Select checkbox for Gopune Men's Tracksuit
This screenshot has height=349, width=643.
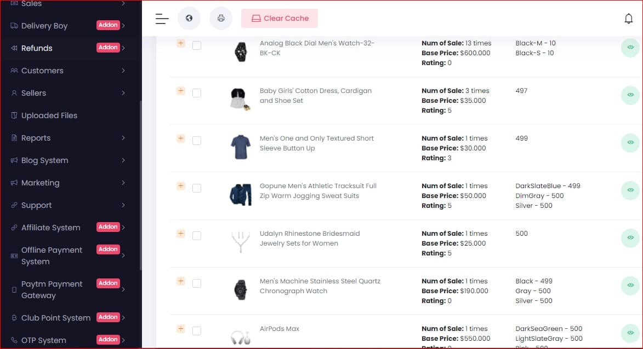pyautogui.click(x=197, y=188)
